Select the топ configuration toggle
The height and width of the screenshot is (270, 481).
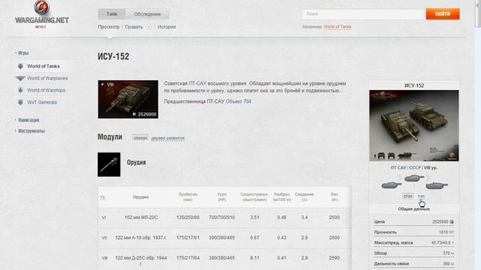point(421,196)
